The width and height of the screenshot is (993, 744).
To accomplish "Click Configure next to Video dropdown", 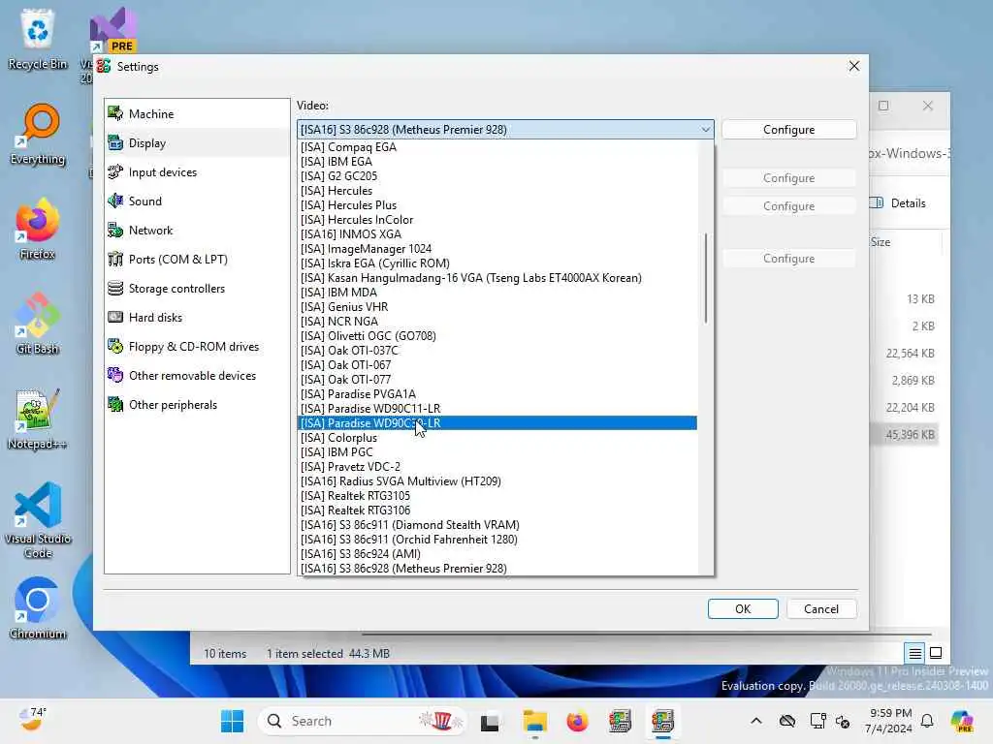I will pyautogui.click(x=788, y=130).
